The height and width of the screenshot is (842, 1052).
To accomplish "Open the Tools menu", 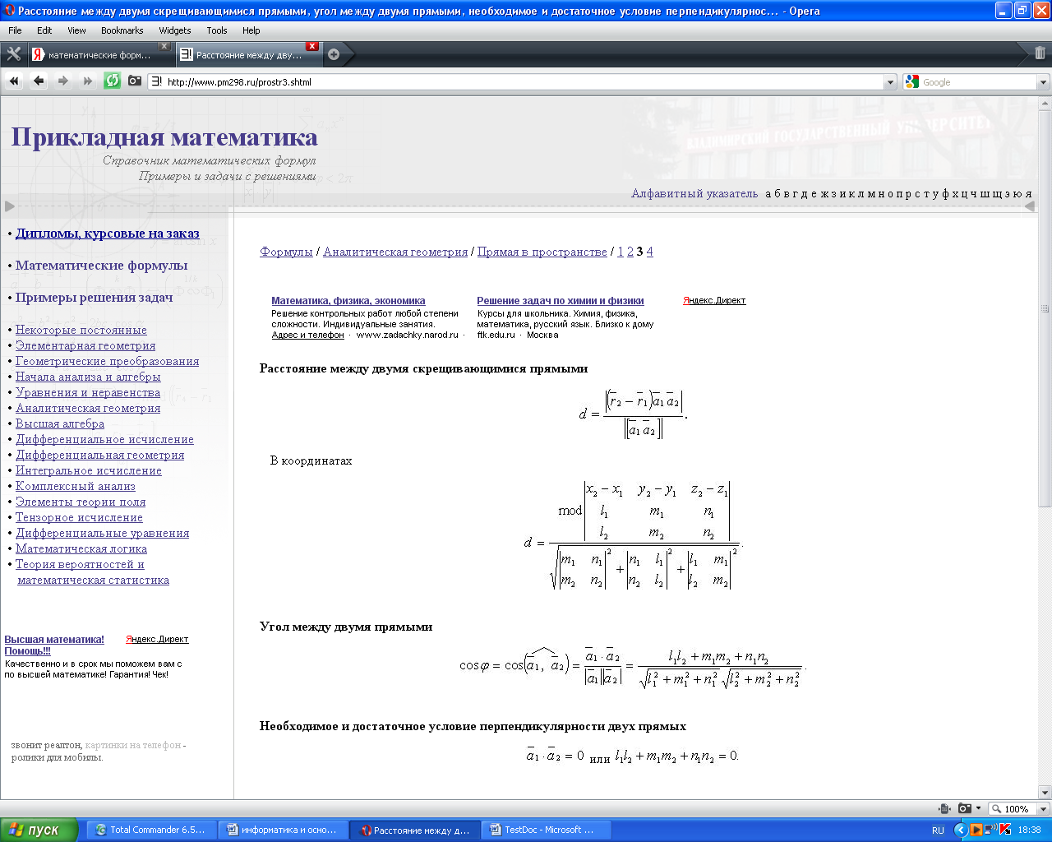I will click(x=217, y=30).
